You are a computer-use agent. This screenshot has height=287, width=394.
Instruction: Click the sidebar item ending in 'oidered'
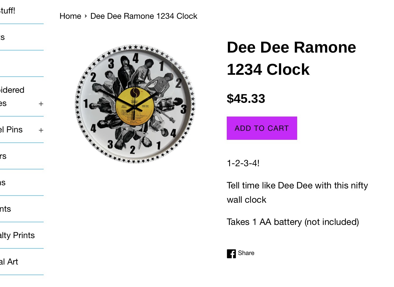pyautogui.click(x=12, y=90)
